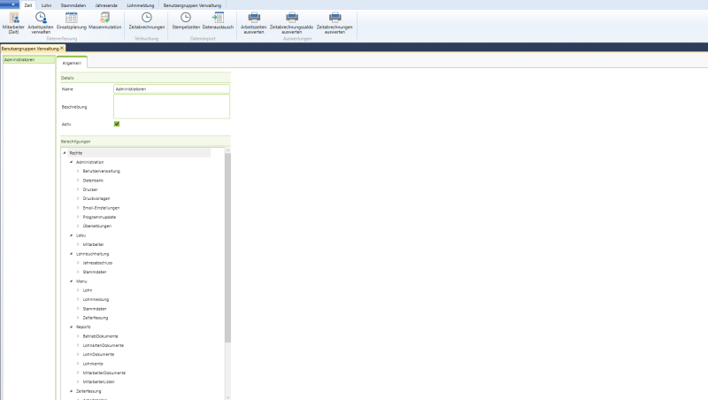This screenshot has width=708, height=400.
Task: Open the Massenmutation tool
Action: pos(104,20)
